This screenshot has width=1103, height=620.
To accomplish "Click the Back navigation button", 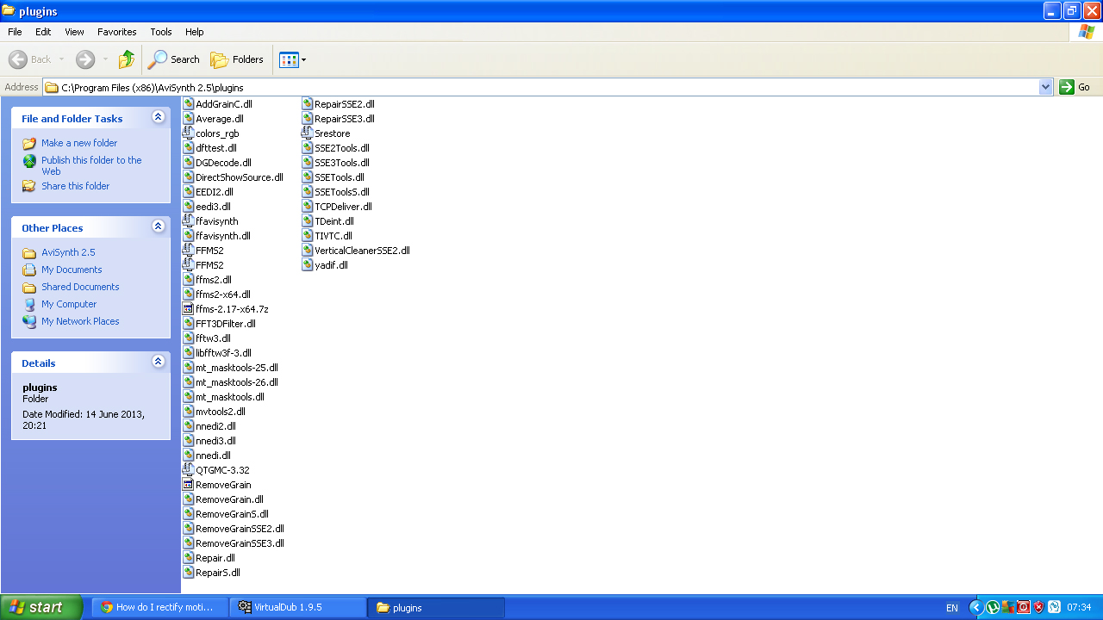I will (x=30, y=59).
